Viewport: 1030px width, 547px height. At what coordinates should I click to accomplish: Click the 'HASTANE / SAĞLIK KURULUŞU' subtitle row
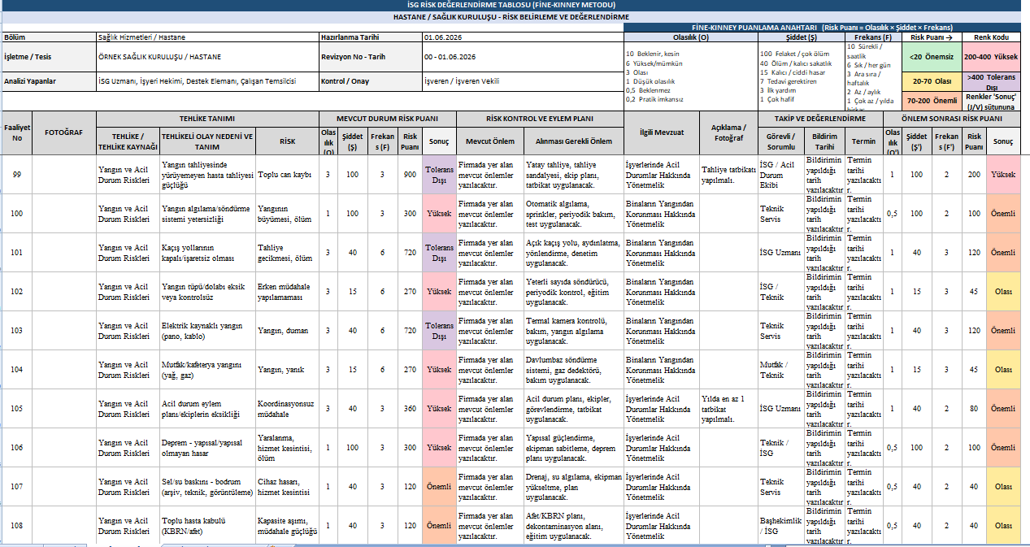(511, 17)
